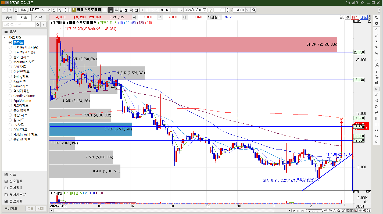Click the undo arrow in the drawing toolbar

tap(377, 130)
